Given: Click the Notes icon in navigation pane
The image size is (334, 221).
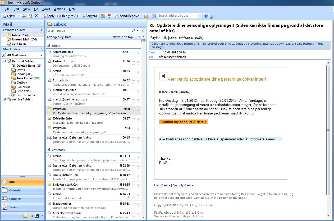Looking at the screenshot, I should coord(25,216).
